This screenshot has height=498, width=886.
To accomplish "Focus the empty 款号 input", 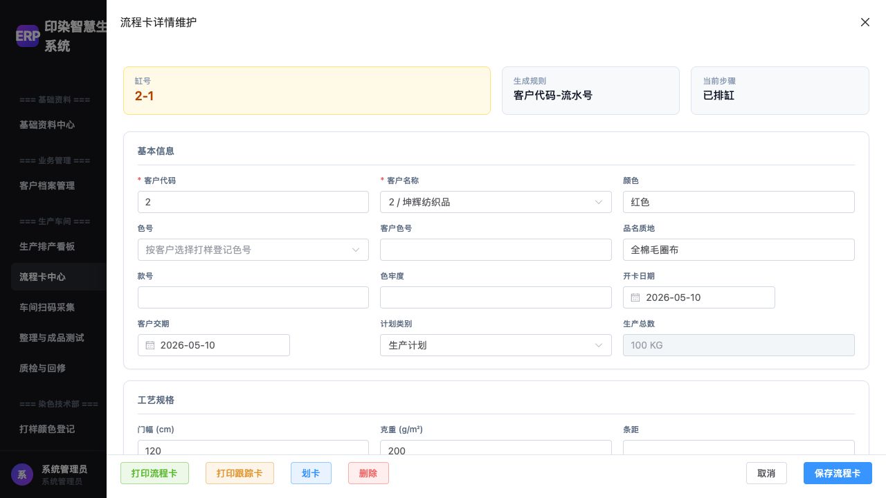I will tap(253, 297).
